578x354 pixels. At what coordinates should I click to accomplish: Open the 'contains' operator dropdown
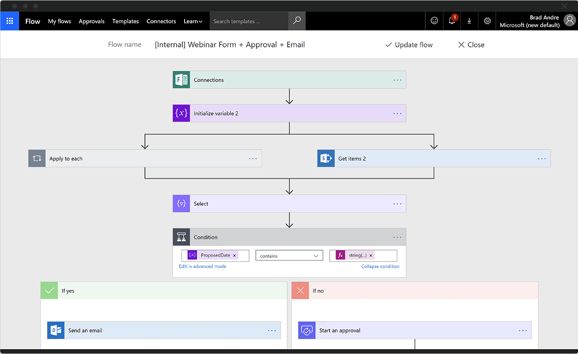point(289,256)
